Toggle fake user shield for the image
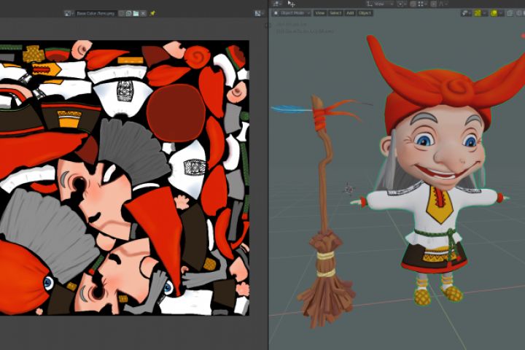Screen dimensions: 525x350 [x=122, y=13]
